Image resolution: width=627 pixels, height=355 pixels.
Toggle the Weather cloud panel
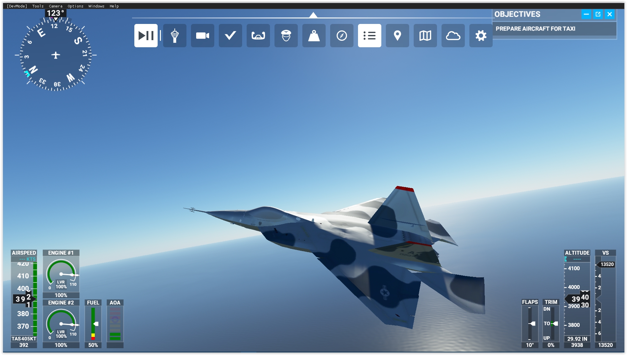click(x=453, y=36)
